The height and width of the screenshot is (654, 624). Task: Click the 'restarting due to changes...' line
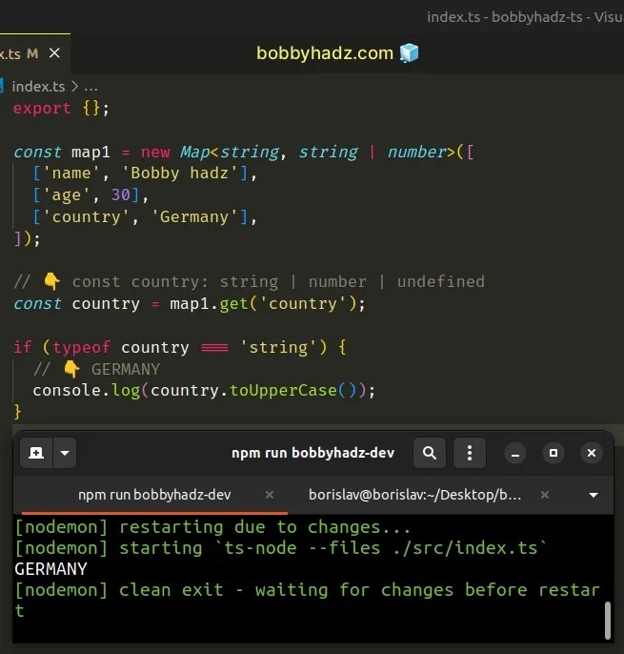[212, 527]
